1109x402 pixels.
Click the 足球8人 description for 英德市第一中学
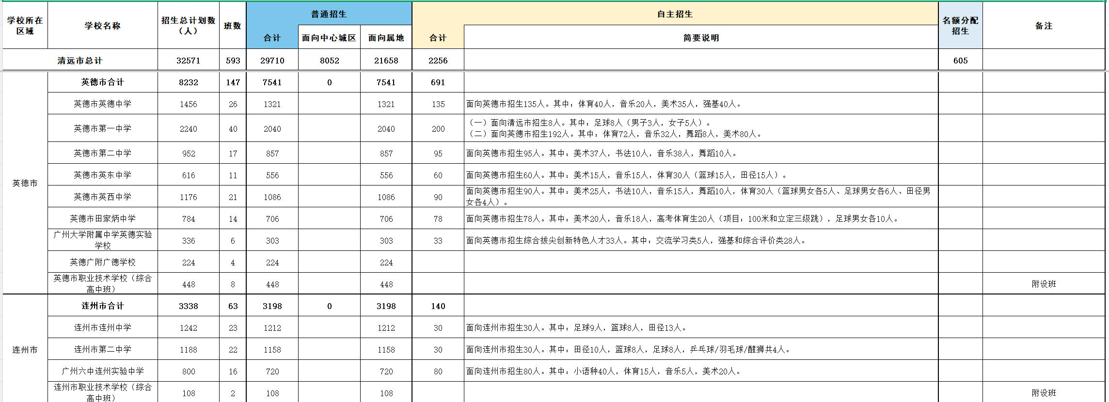coord(701,128)
